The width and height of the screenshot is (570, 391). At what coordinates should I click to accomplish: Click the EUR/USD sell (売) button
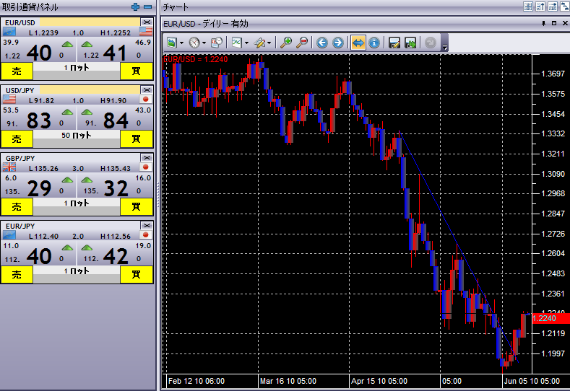coord(17,71)
